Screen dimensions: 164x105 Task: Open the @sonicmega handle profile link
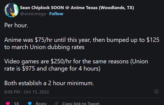pyautogui.click(x=33, y=14)
